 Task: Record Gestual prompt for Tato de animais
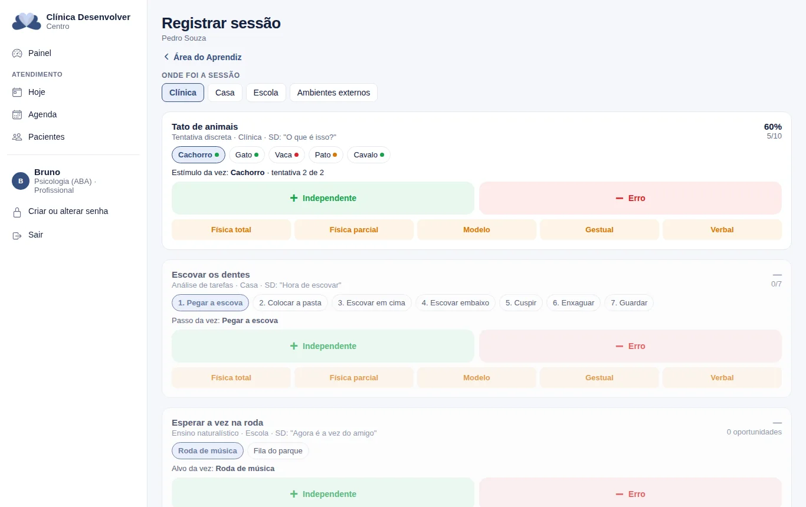(x=599, y=230)
